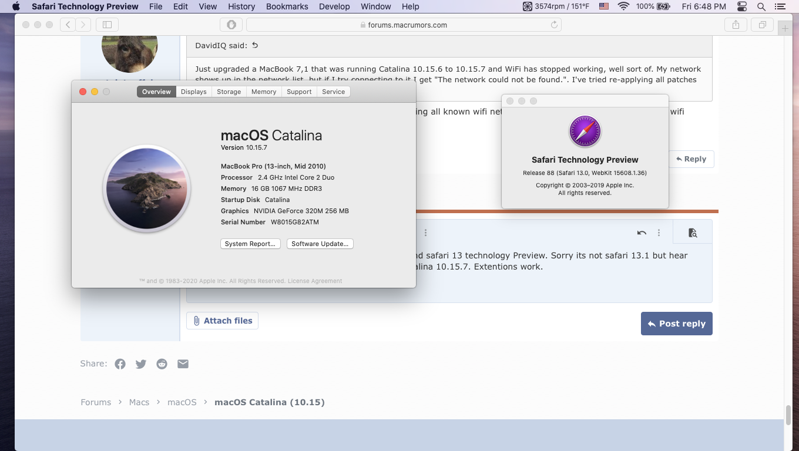Click the Software Update button
This screenshot has height=451, width=799.
(x=320, y=244)
